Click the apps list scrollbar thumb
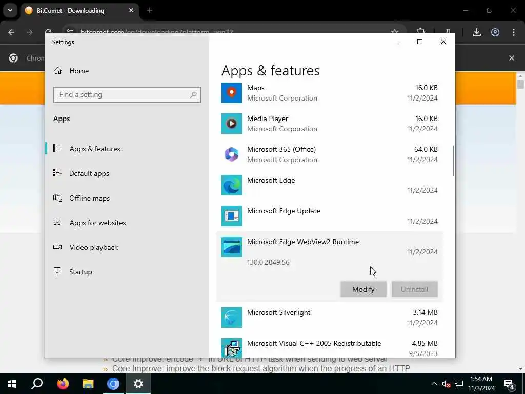The height and width of the screenshot is (394, 525). pyautogui.click(x=454, y=161)
